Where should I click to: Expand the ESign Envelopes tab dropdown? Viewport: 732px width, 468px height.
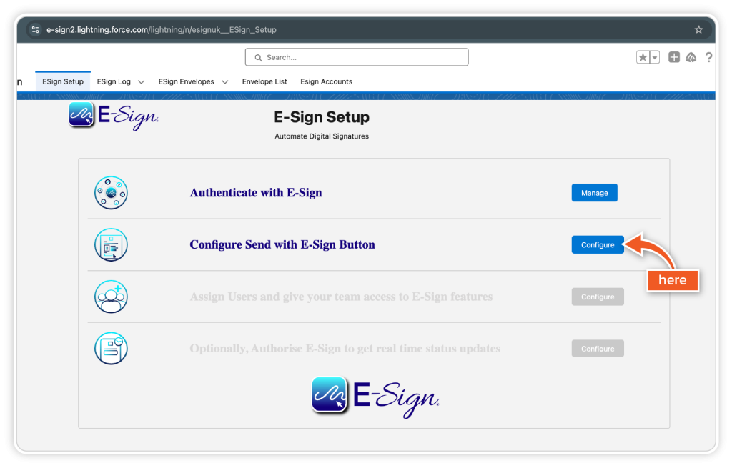point(224,82)
